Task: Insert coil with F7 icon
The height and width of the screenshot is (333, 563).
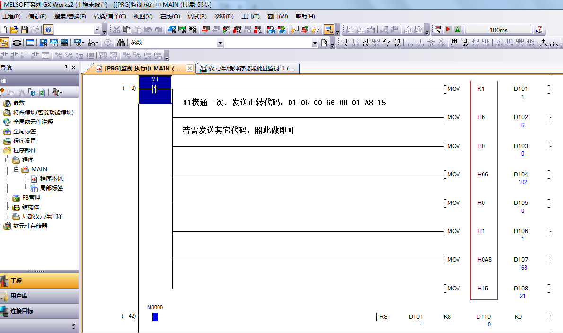Action: tap(387, 43)
